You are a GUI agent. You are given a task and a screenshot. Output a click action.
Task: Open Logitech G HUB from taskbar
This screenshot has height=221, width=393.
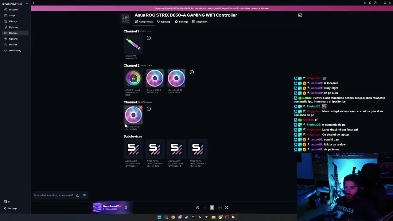click(200, 217)
